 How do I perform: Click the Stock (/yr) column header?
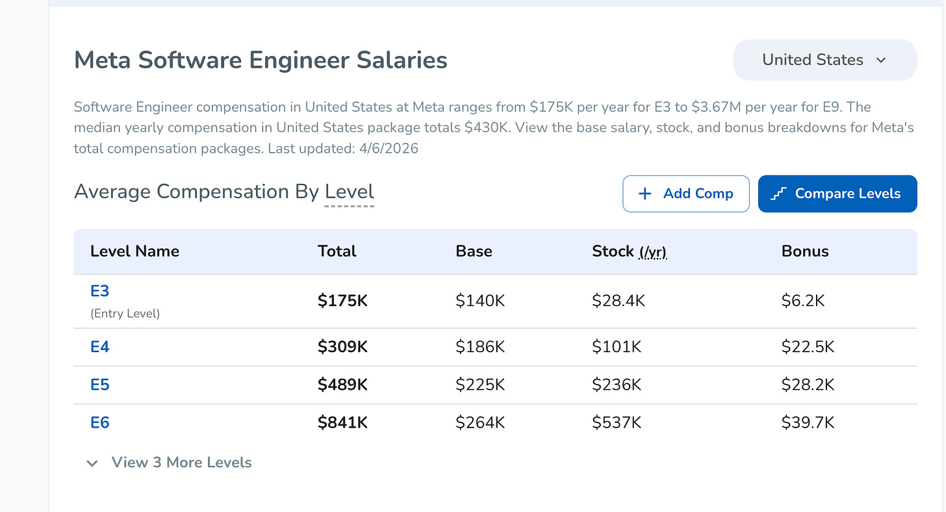coord(628,251)
